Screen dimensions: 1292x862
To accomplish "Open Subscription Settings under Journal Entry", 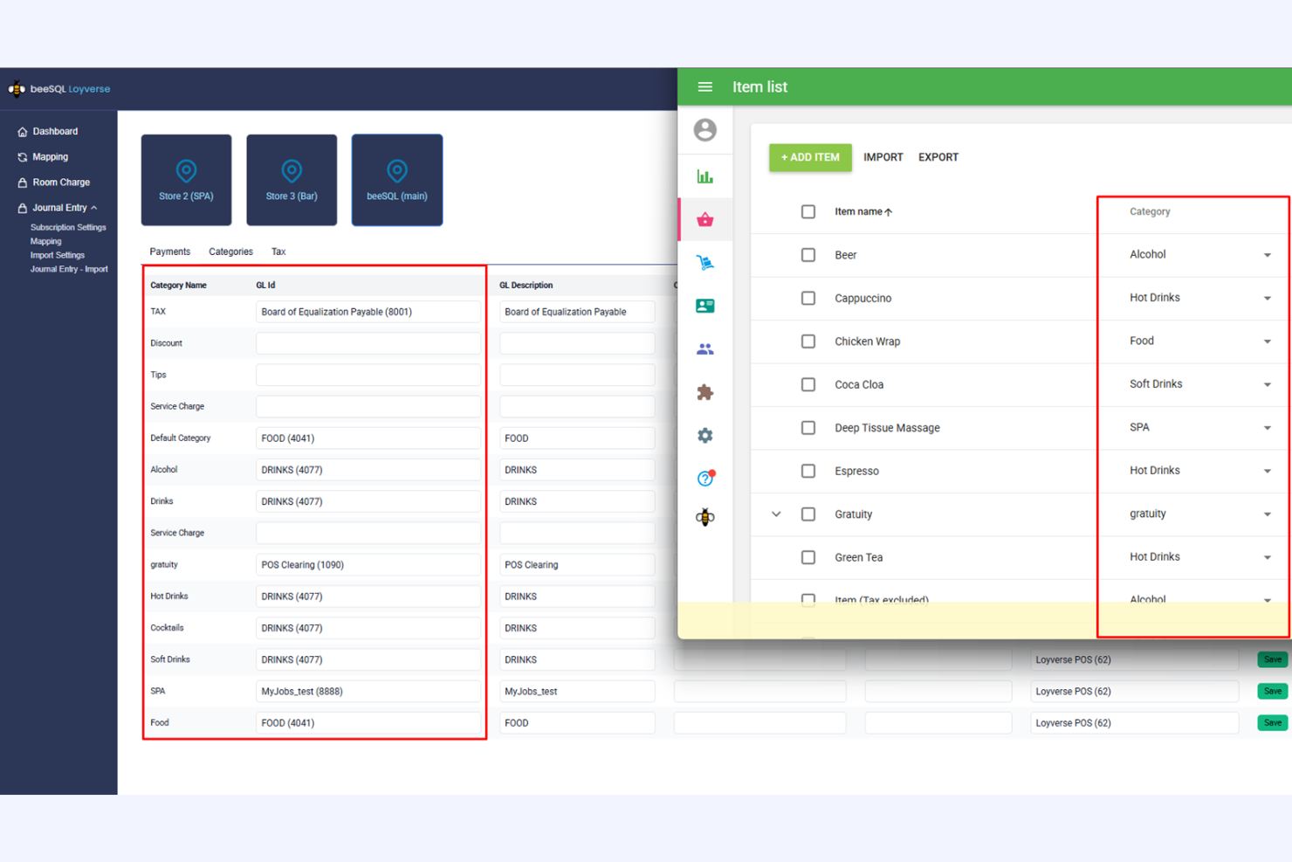I will [x=68, y=227].
